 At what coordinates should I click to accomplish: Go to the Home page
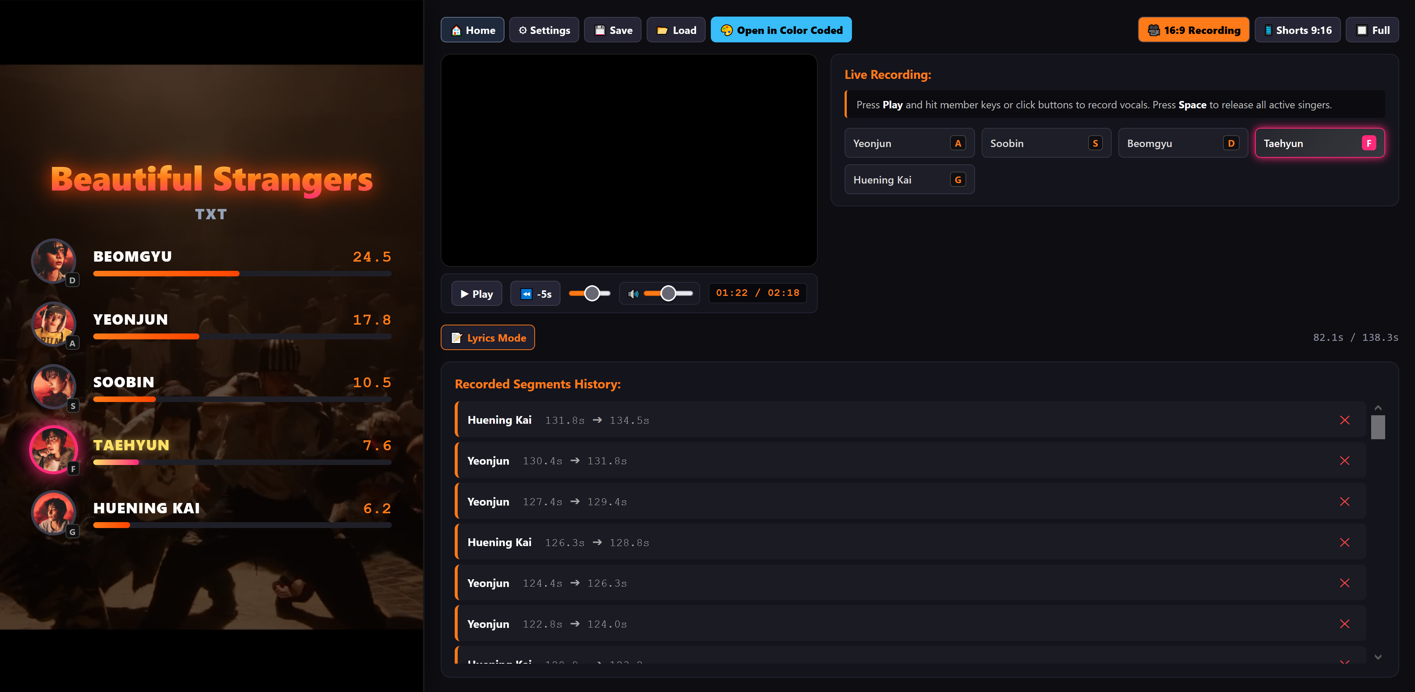[x=472, y=30]
